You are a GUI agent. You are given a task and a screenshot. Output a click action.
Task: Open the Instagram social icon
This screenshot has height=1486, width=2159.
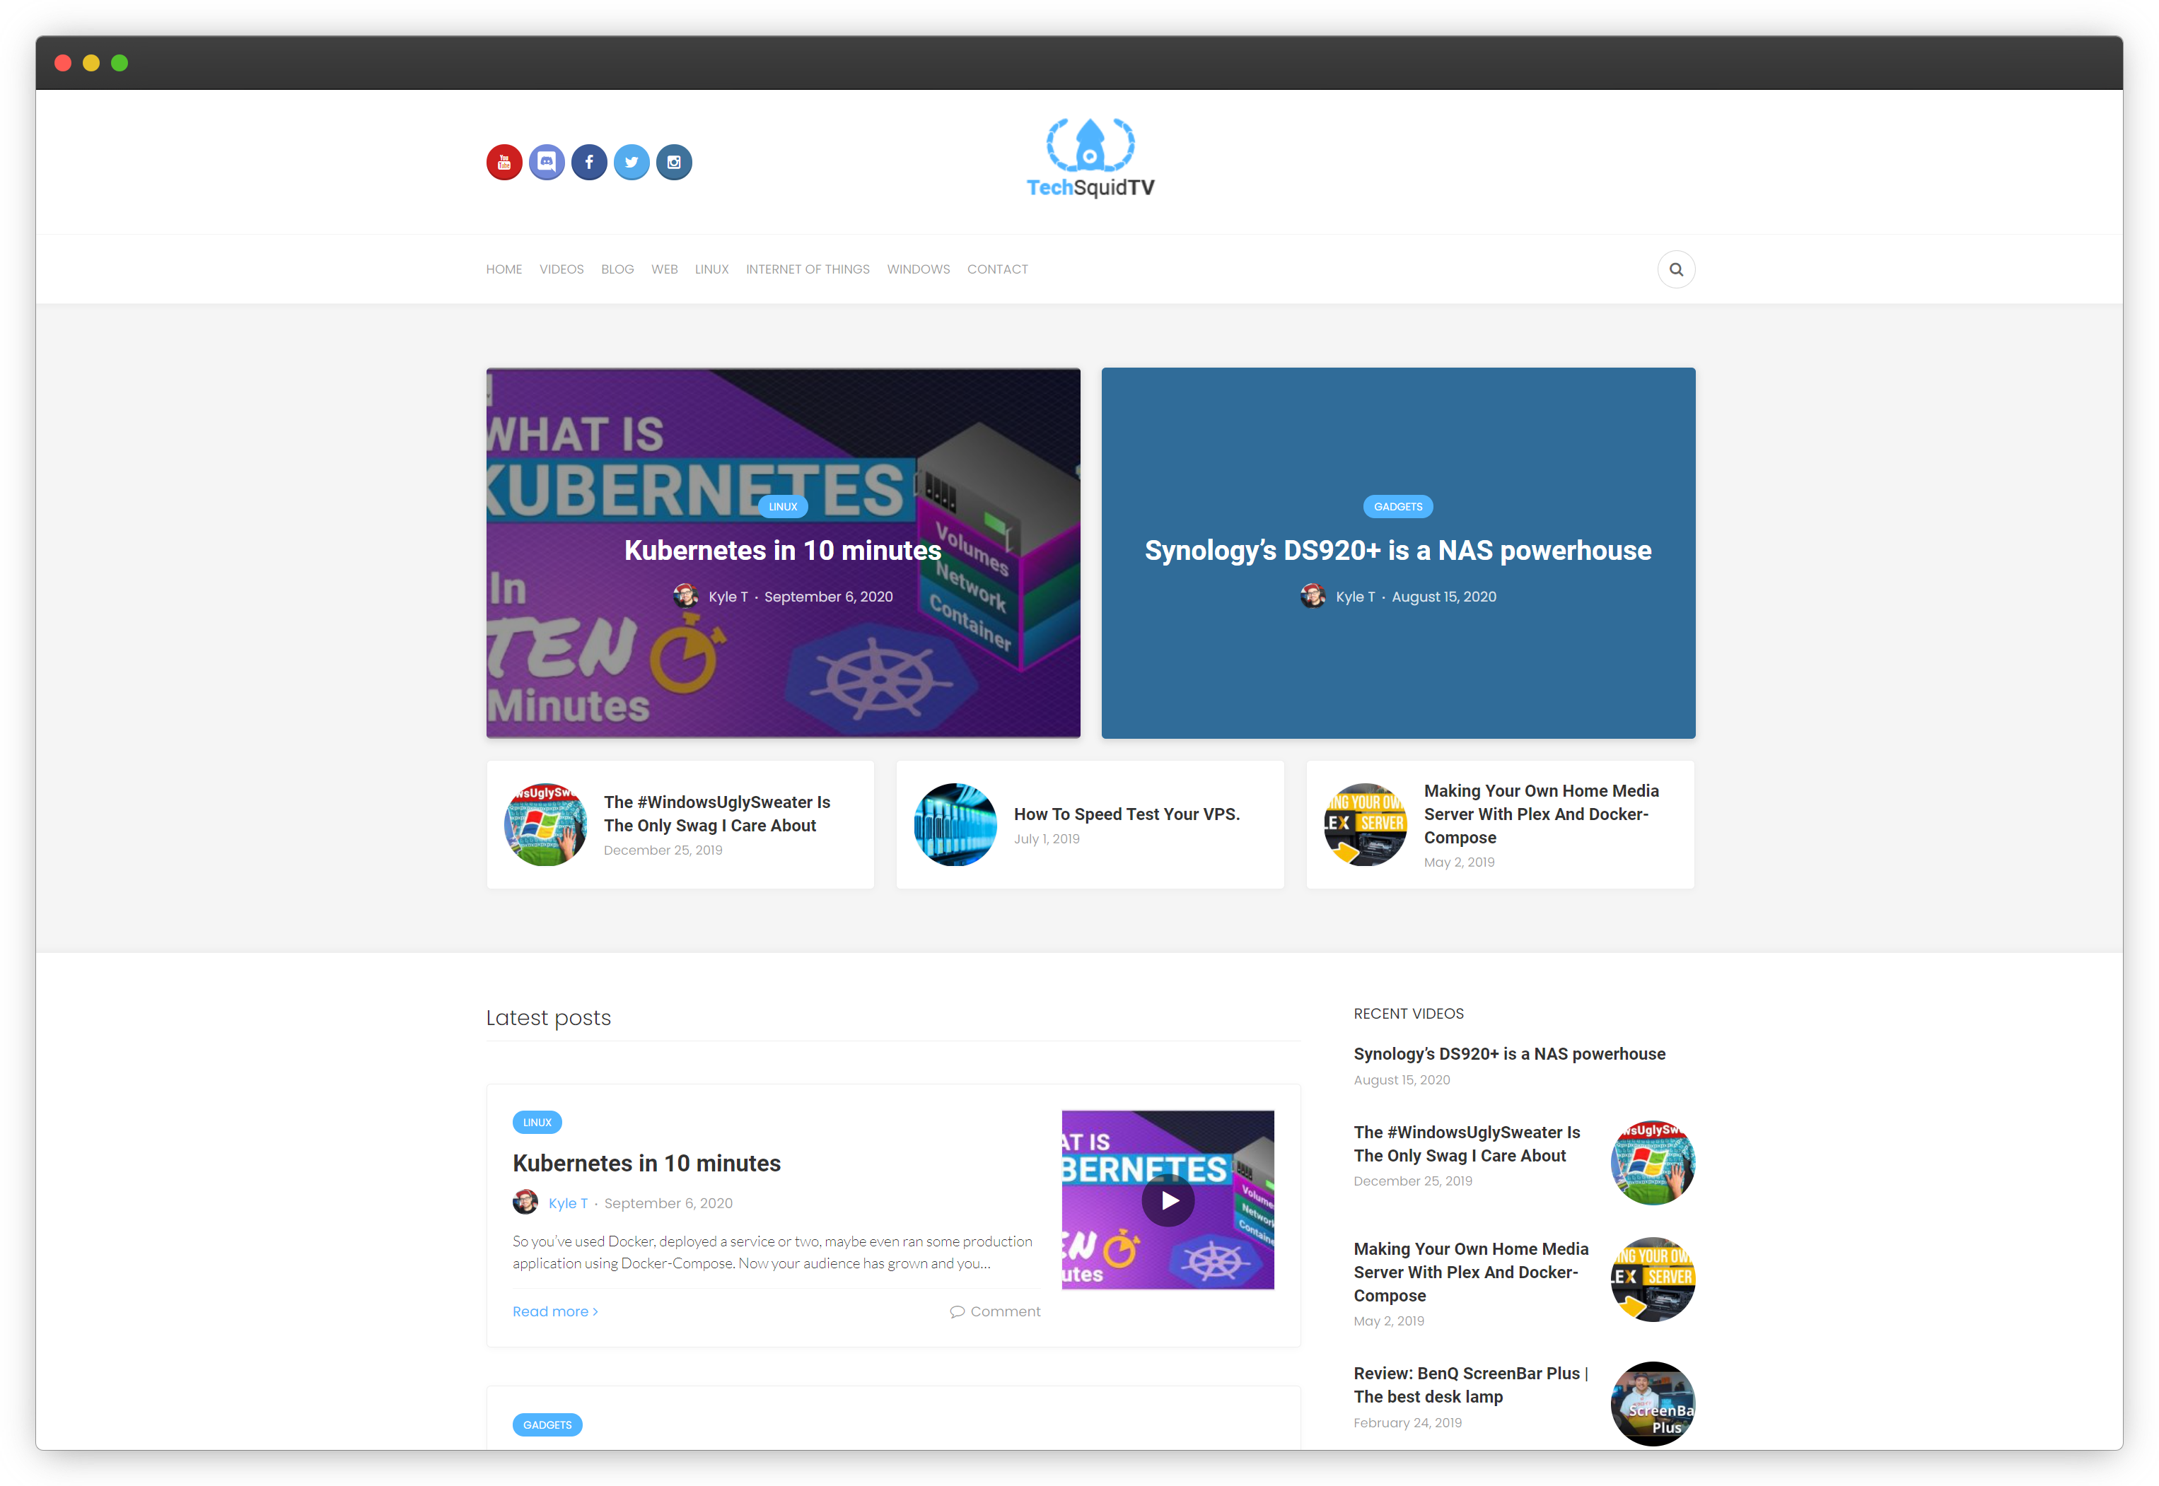coord(673,162)
